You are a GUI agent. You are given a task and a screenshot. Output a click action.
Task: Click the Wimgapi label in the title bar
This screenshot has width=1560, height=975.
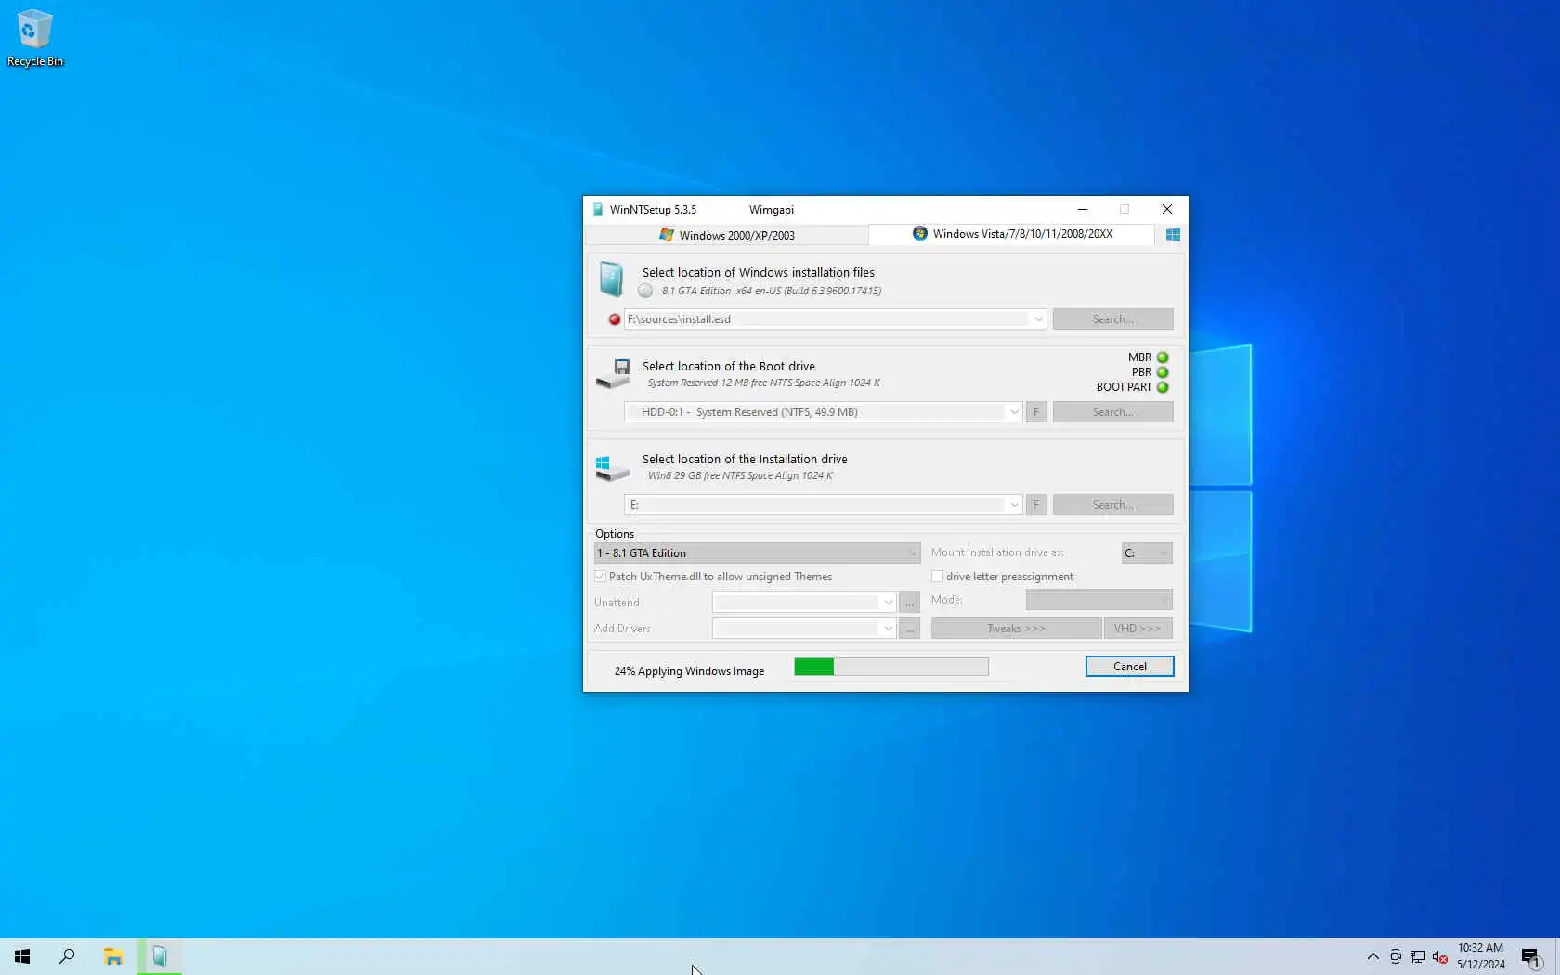[772, 210]
